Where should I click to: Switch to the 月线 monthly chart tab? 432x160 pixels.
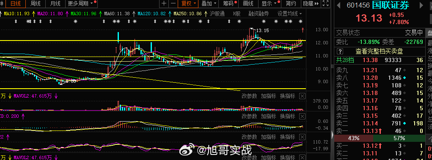coord(55,3)
